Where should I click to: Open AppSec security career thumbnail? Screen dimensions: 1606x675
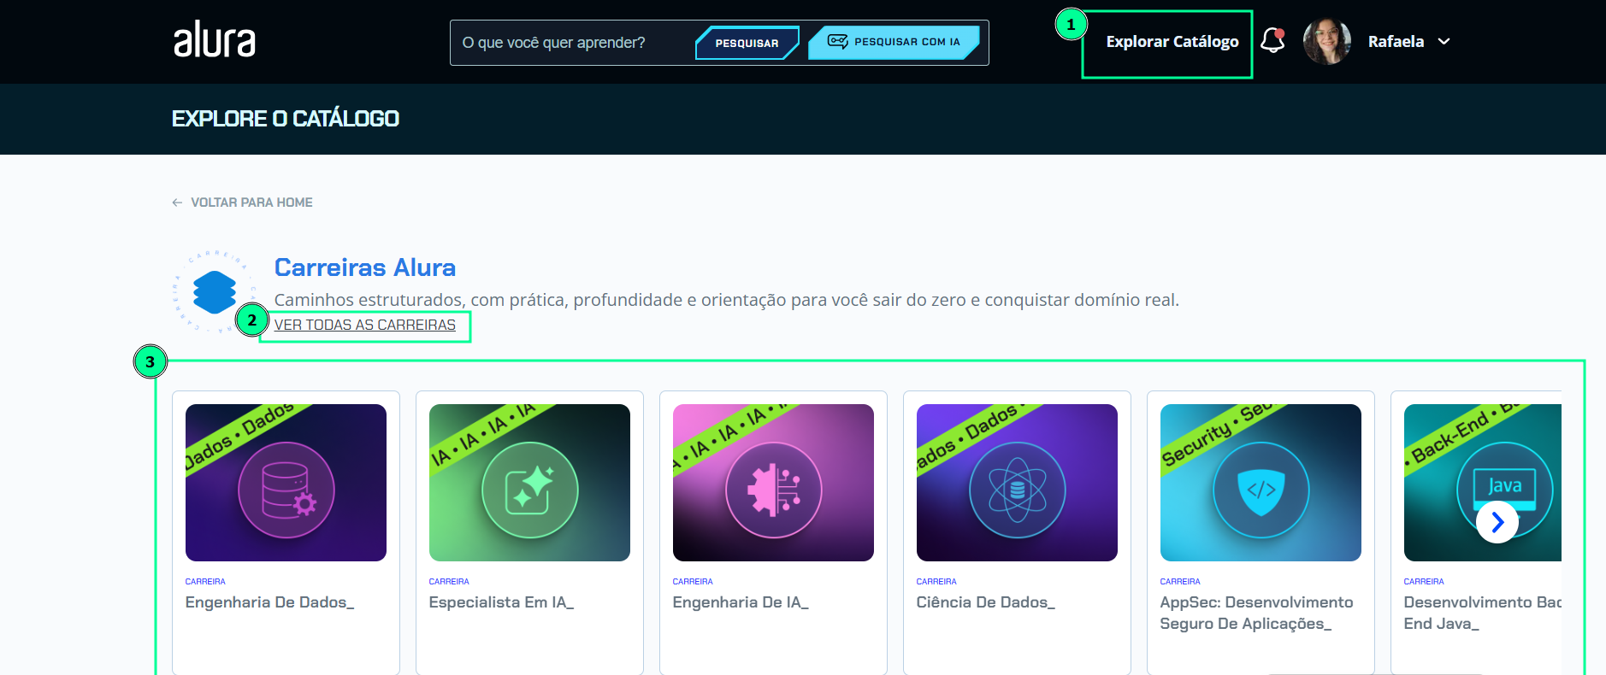coord(1261,483)
